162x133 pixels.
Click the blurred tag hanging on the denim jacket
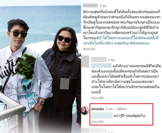[65, 84]
